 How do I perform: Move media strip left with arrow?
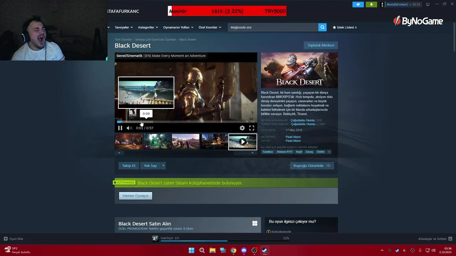[x=119, y=153]
